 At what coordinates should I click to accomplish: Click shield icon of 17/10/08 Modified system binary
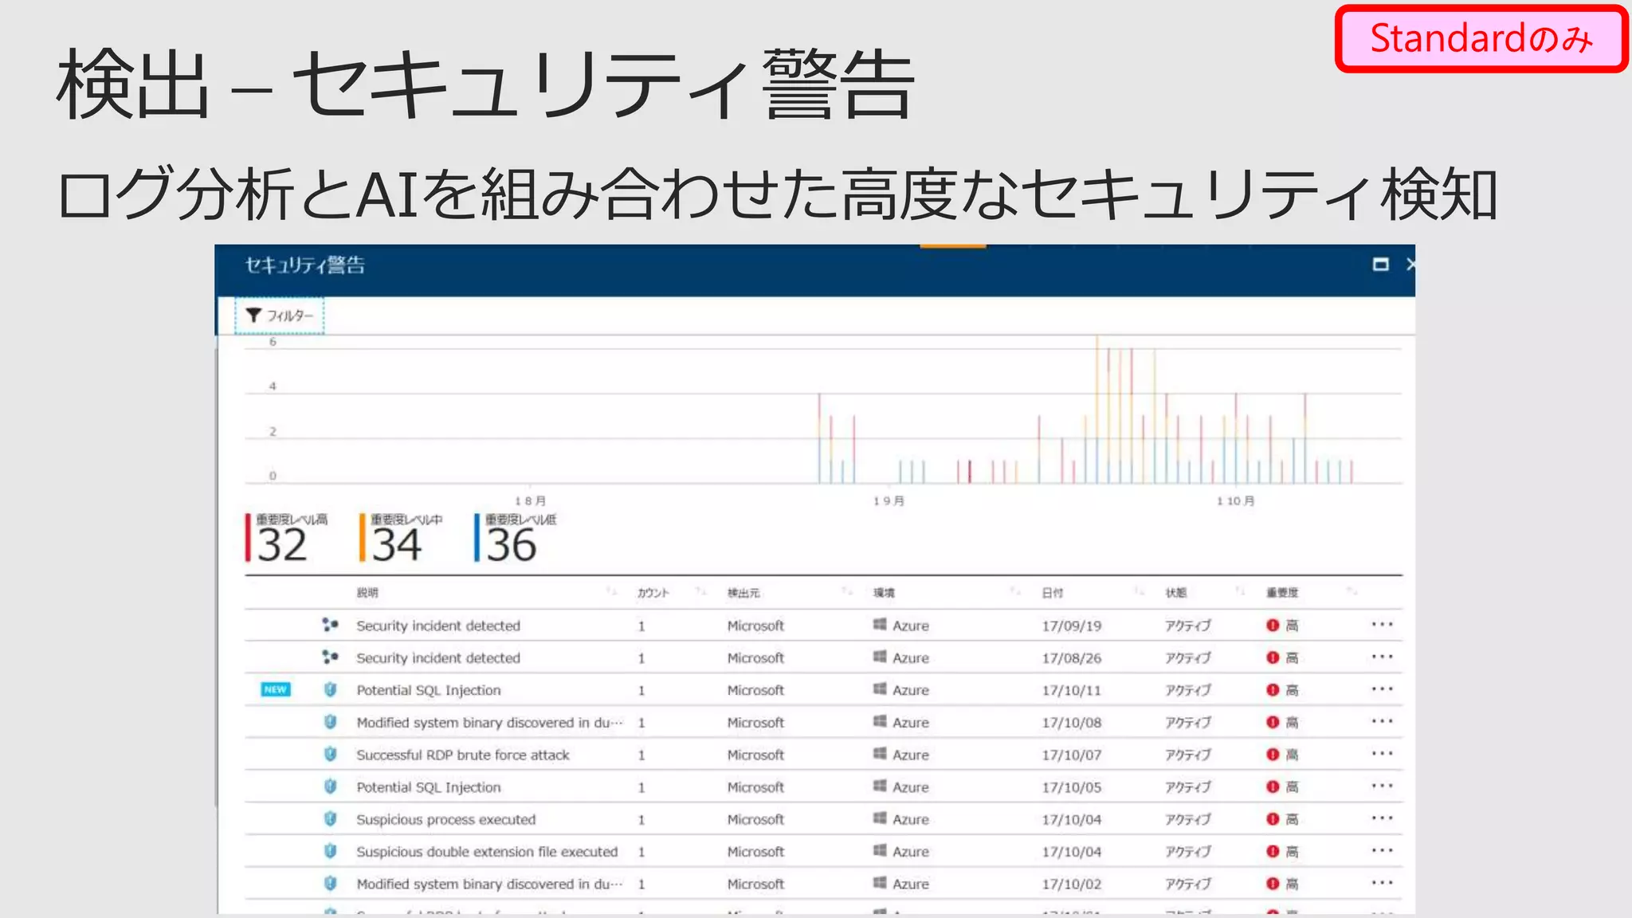point(330,722)
